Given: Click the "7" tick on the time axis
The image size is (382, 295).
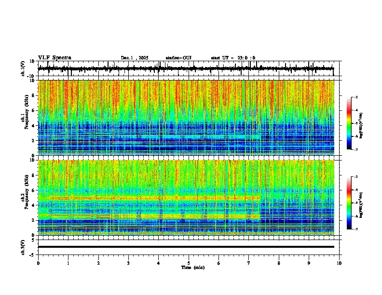Looking at the screenshot, I should tap(249, 263).
